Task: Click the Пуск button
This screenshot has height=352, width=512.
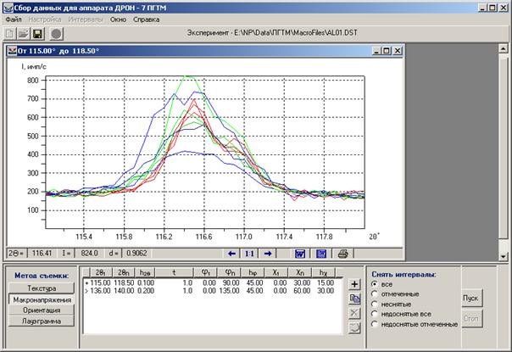Action: tap(470, 298)
